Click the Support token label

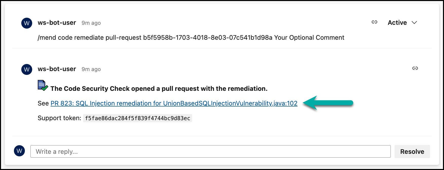pos(59,118)
